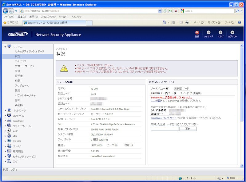
Task: Collapse the System (システム) tree node arrow
Action: tap(5, 47)
